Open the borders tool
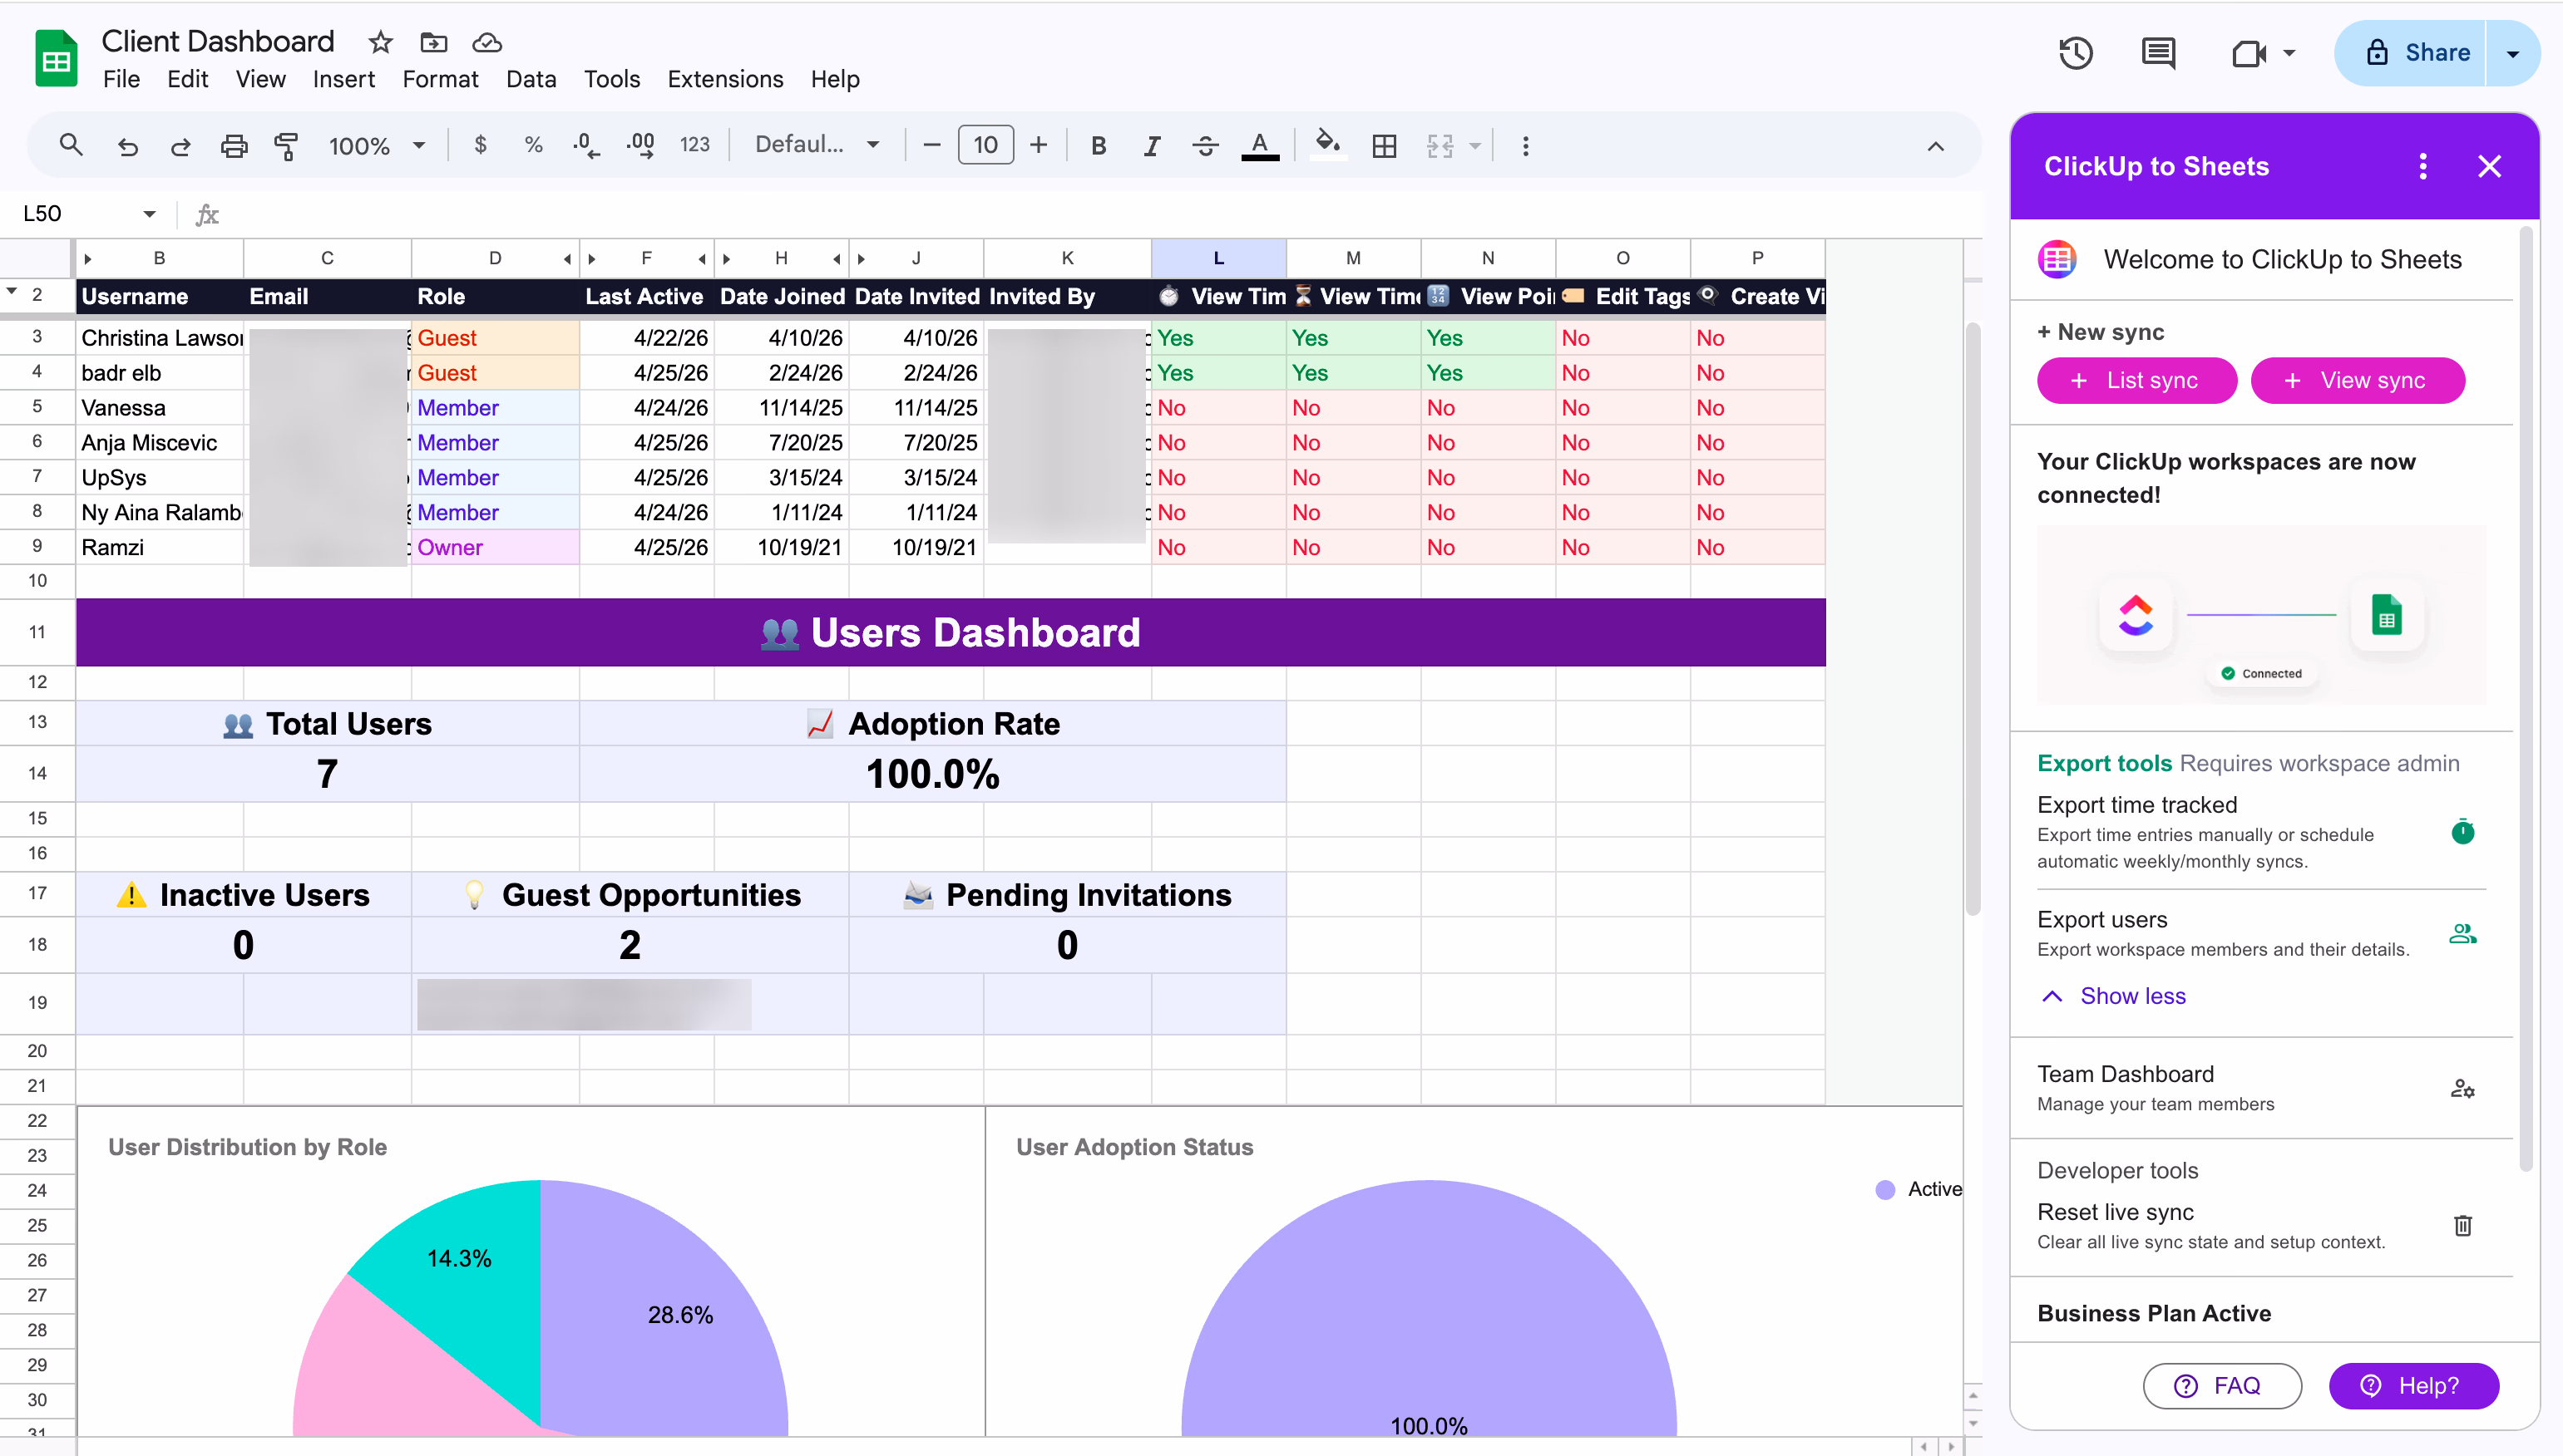The width and height of the screenshot is (2563, 1456). pyautogui.click(x=1385, y=146)
